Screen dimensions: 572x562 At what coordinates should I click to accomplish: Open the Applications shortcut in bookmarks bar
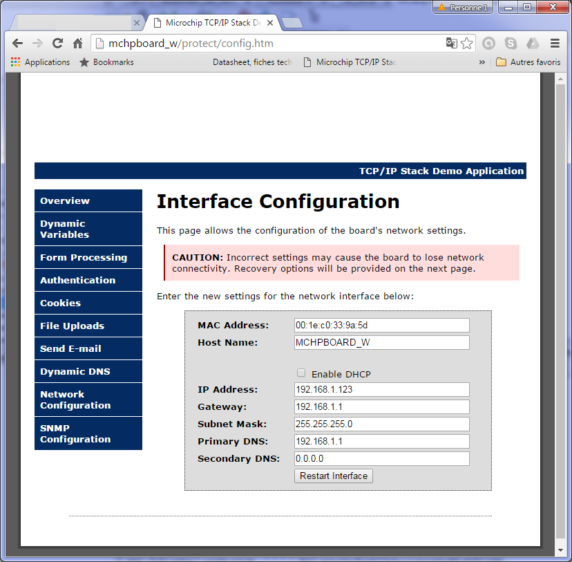point(41,62)
